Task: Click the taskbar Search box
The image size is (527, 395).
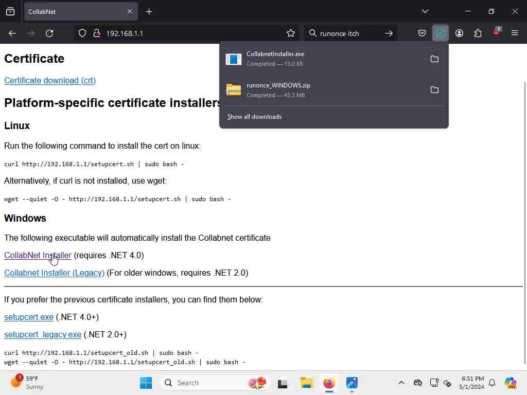Action: 215,383
